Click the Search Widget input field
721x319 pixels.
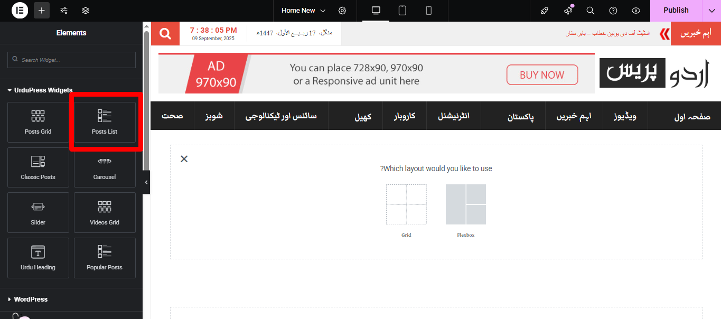point(71,60)
